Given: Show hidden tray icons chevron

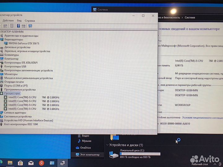Looking at the screenshot, I should pyautogui.click(x=215, y=164).
